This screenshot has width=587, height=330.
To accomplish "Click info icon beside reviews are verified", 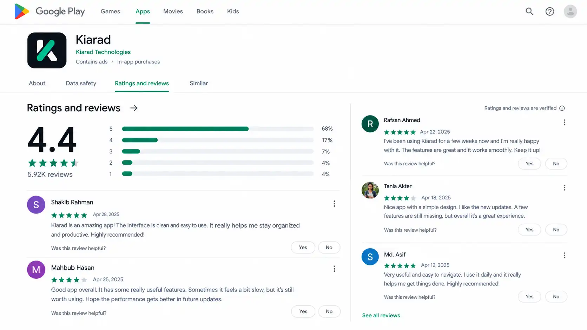I will click(562, 108).
